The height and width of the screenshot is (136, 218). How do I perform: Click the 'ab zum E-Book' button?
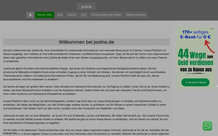(195, 82)
